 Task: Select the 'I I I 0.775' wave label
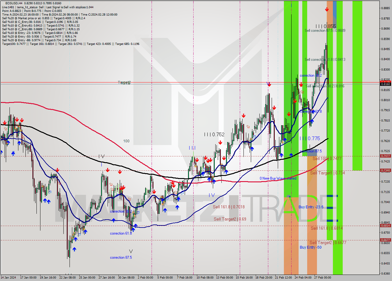tap(310, 138)
